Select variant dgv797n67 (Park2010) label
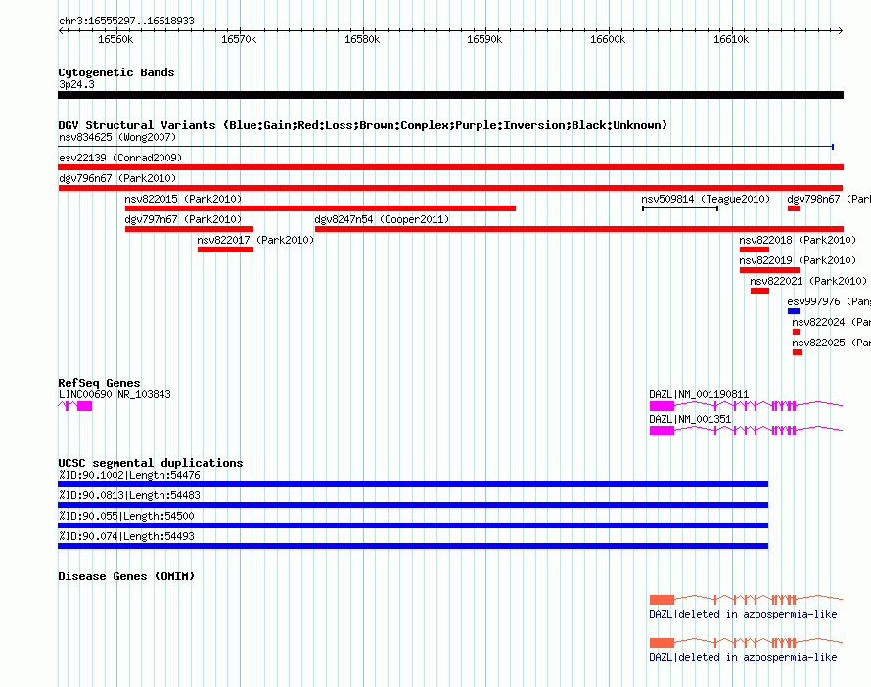 coord(183,219)
